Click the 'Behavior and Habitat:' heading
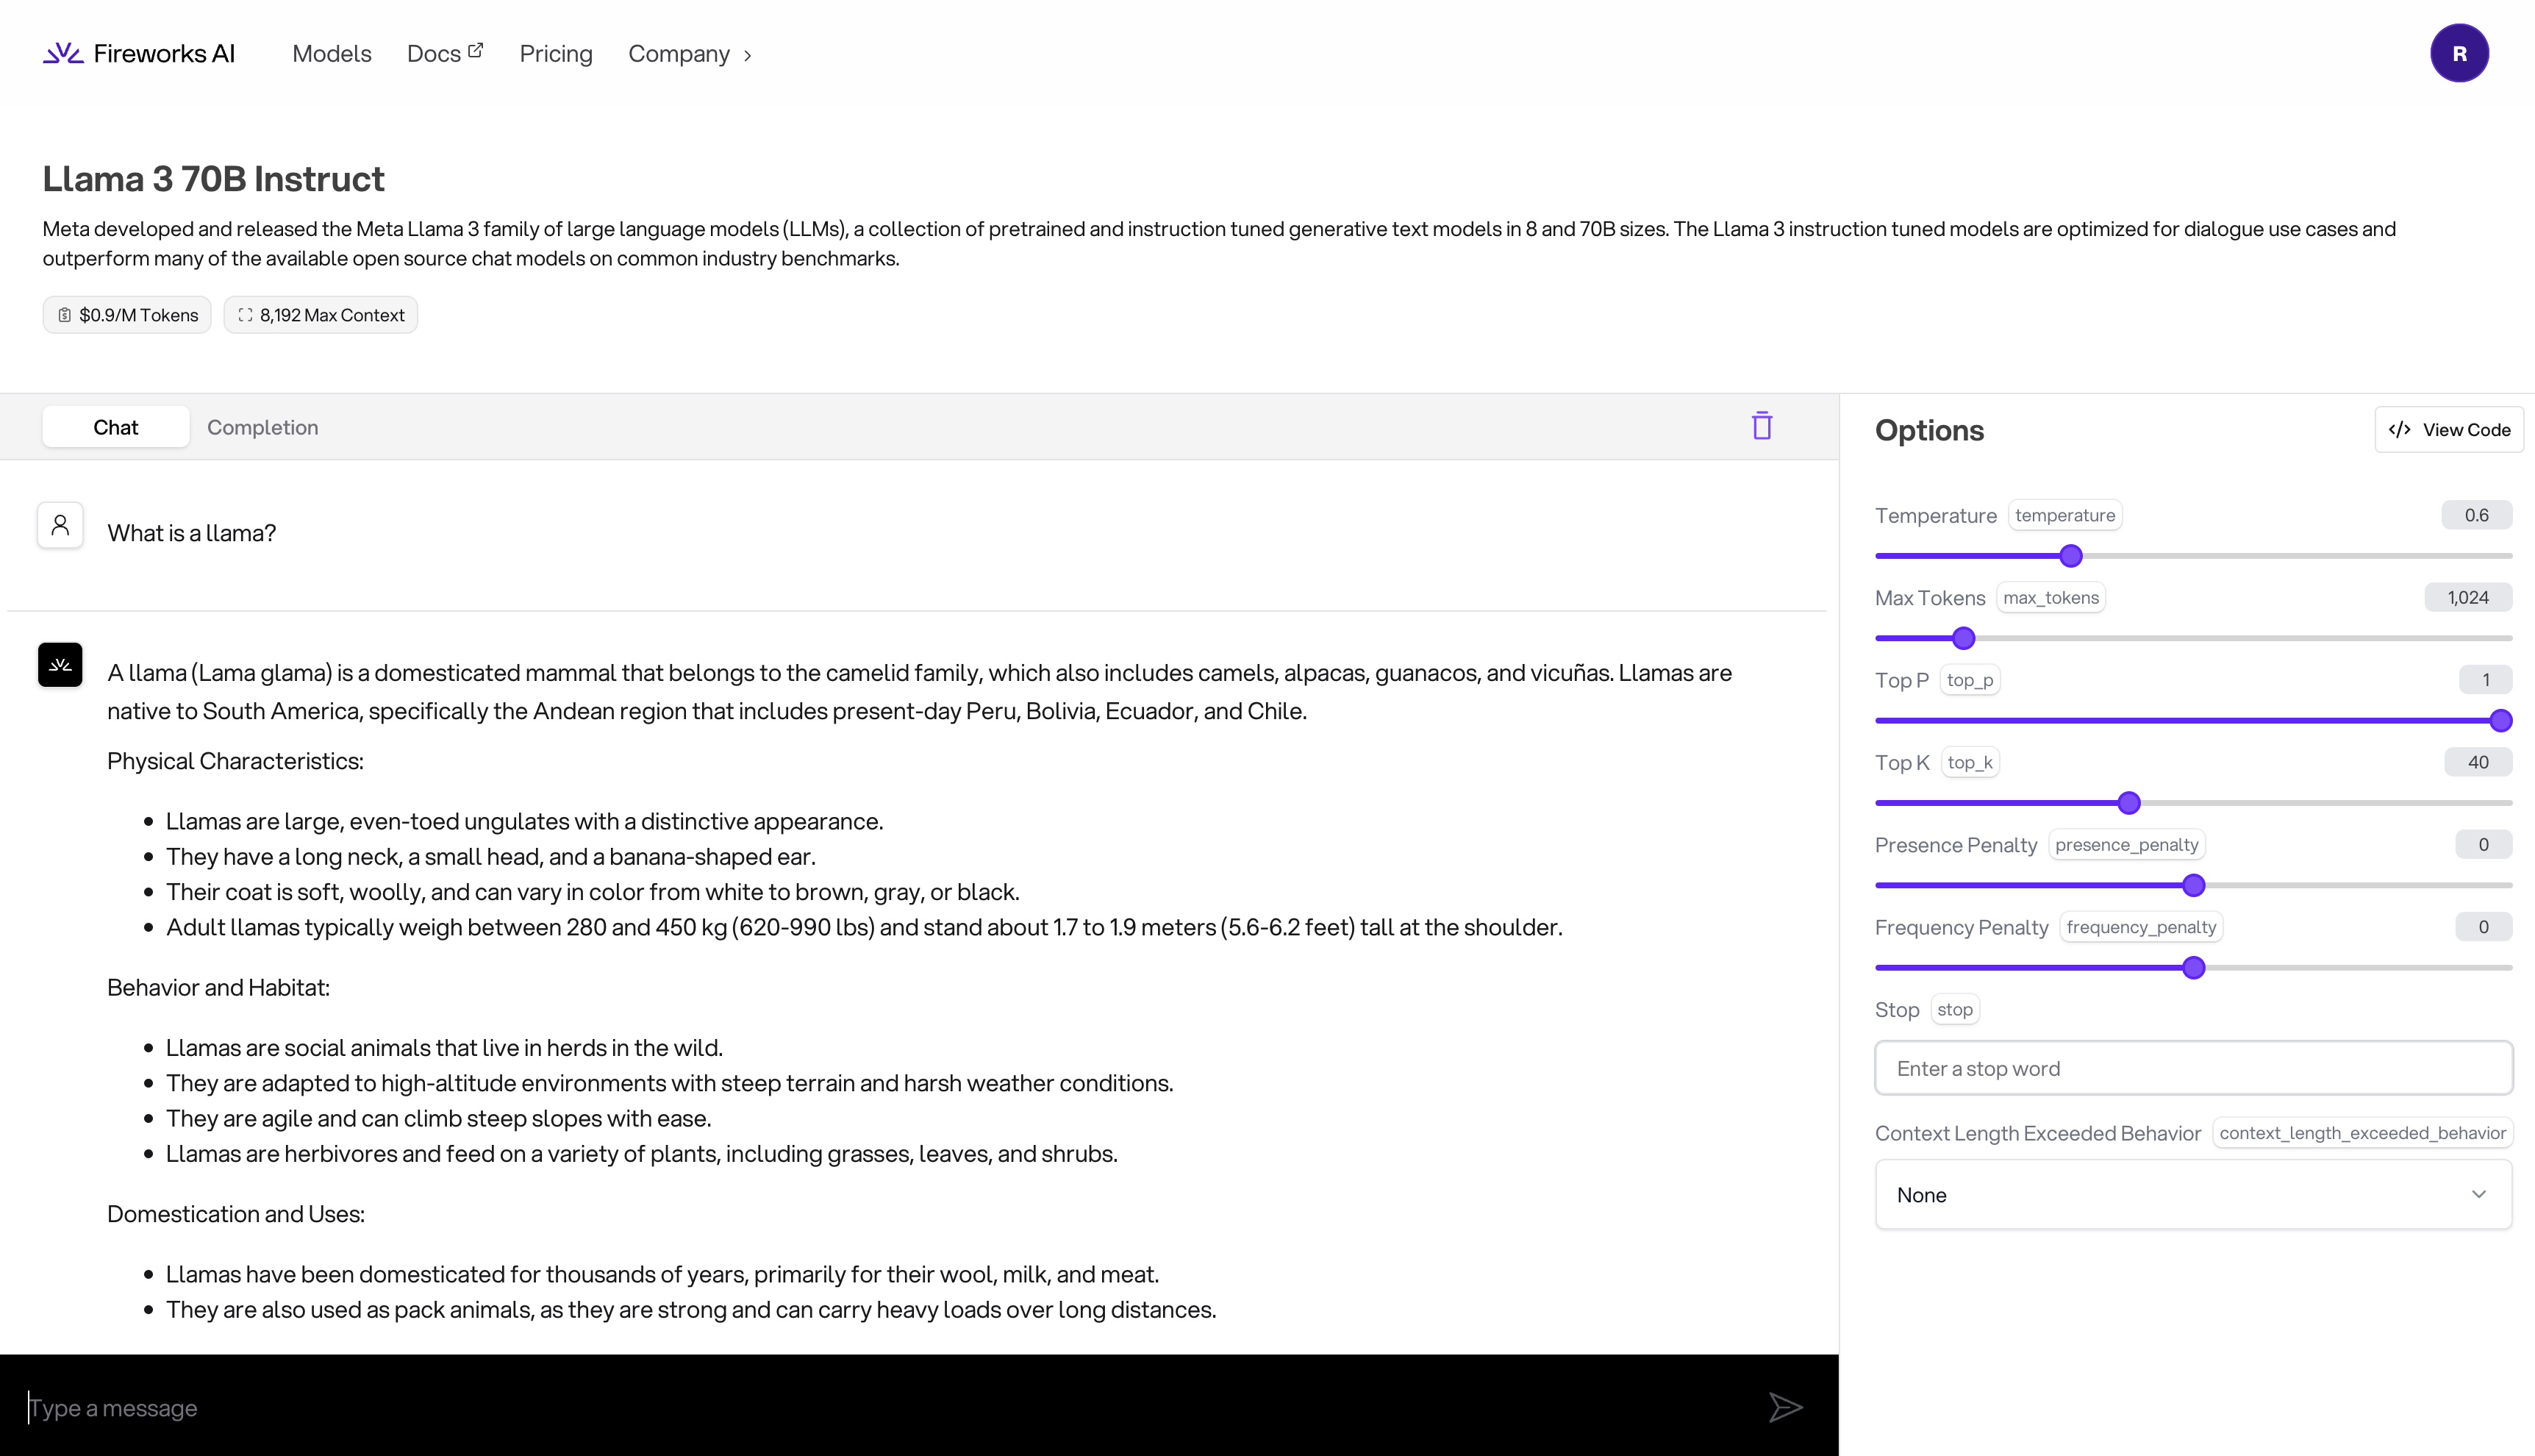The height and width of the screenshot is (1456, 2535). pyautogui.click(x=218, y=987)
